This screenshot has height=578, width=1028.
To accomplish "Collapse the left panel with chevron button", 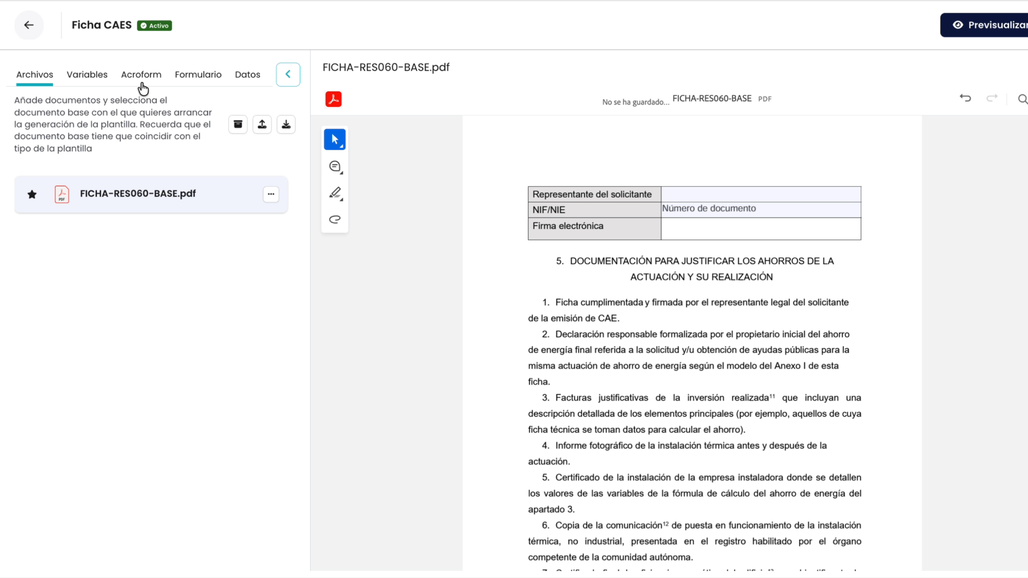I will pyautogui.click(x=288, y=74).
